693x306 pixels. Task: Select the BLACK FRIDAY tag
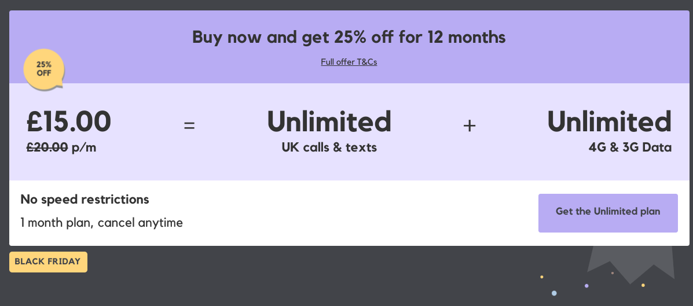[48, 262]
